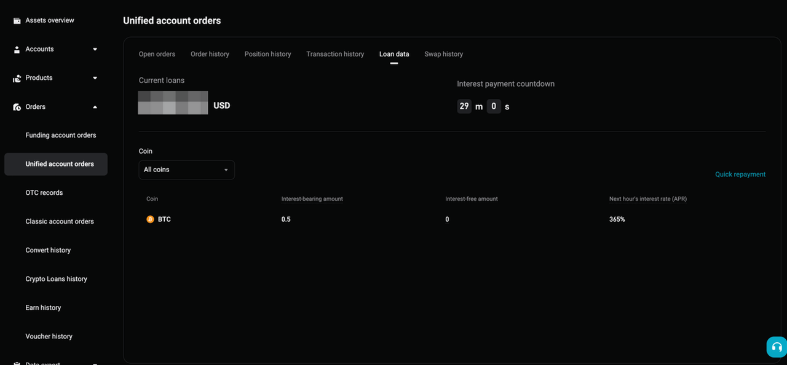Click the 365% interest rate value
787x365 pixels.
point(617,219)
